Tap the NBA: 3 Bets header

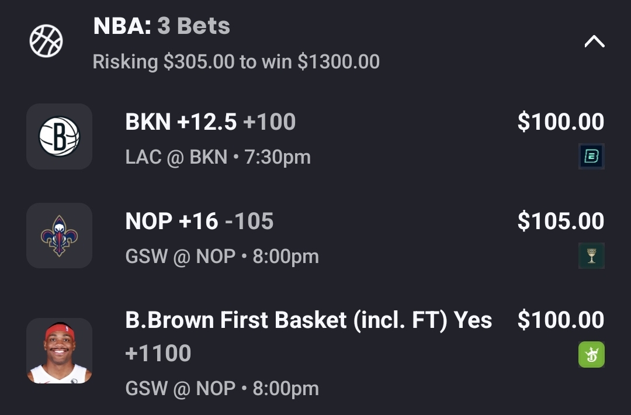coord(162,26)
